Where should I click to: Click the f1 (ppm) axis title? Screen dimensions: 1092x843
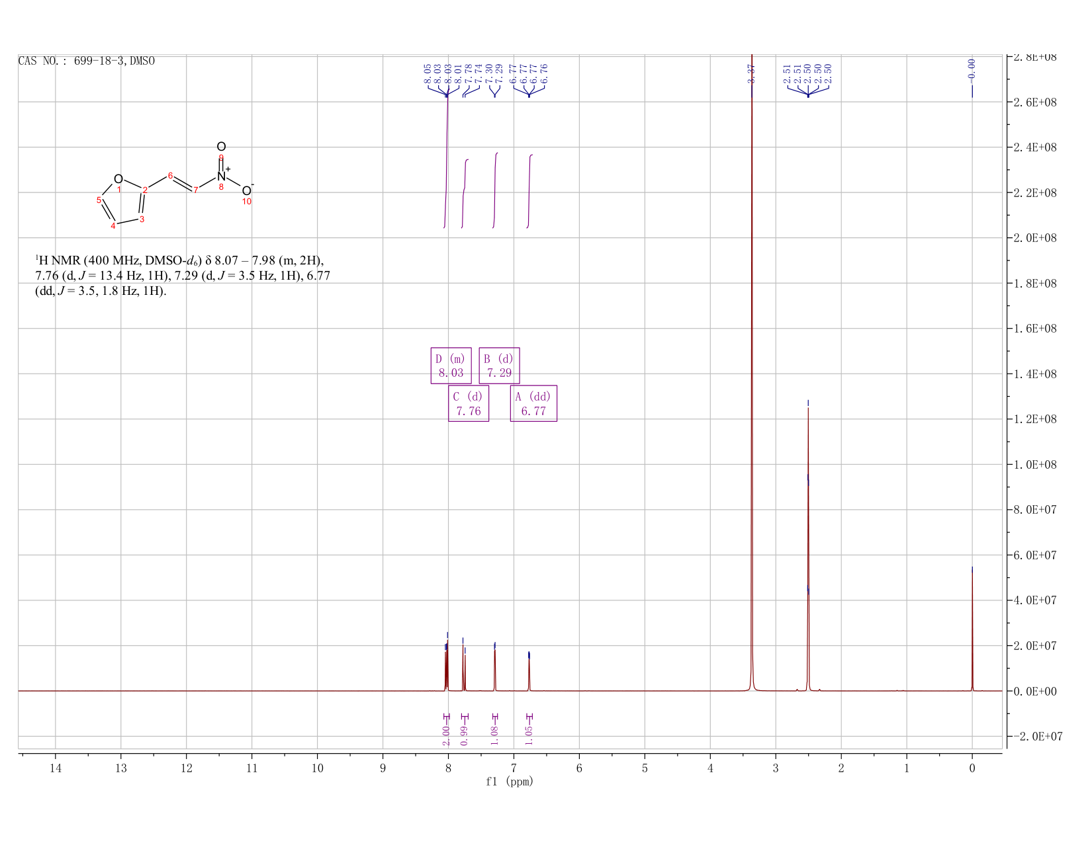tap(510, 782)
